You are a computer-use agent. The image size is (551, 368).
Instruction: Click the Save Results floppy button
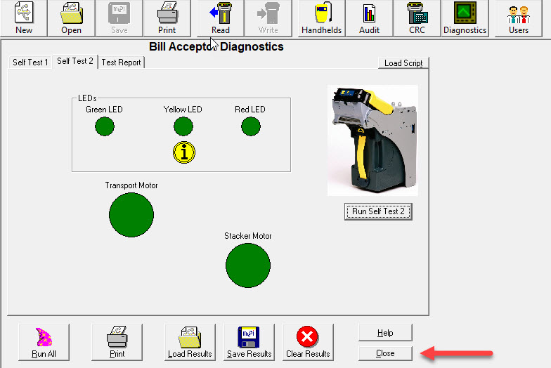(249, 342)
